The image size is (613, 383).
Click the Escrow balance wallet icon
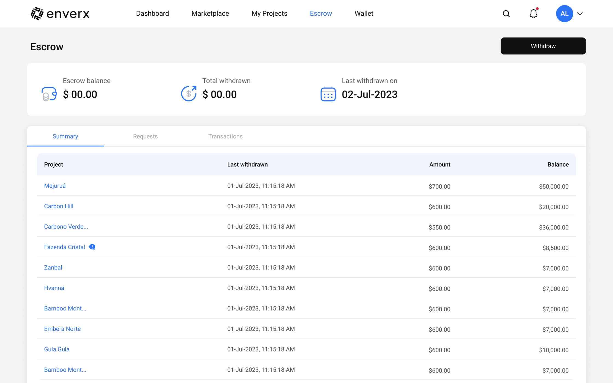[49, 94]
